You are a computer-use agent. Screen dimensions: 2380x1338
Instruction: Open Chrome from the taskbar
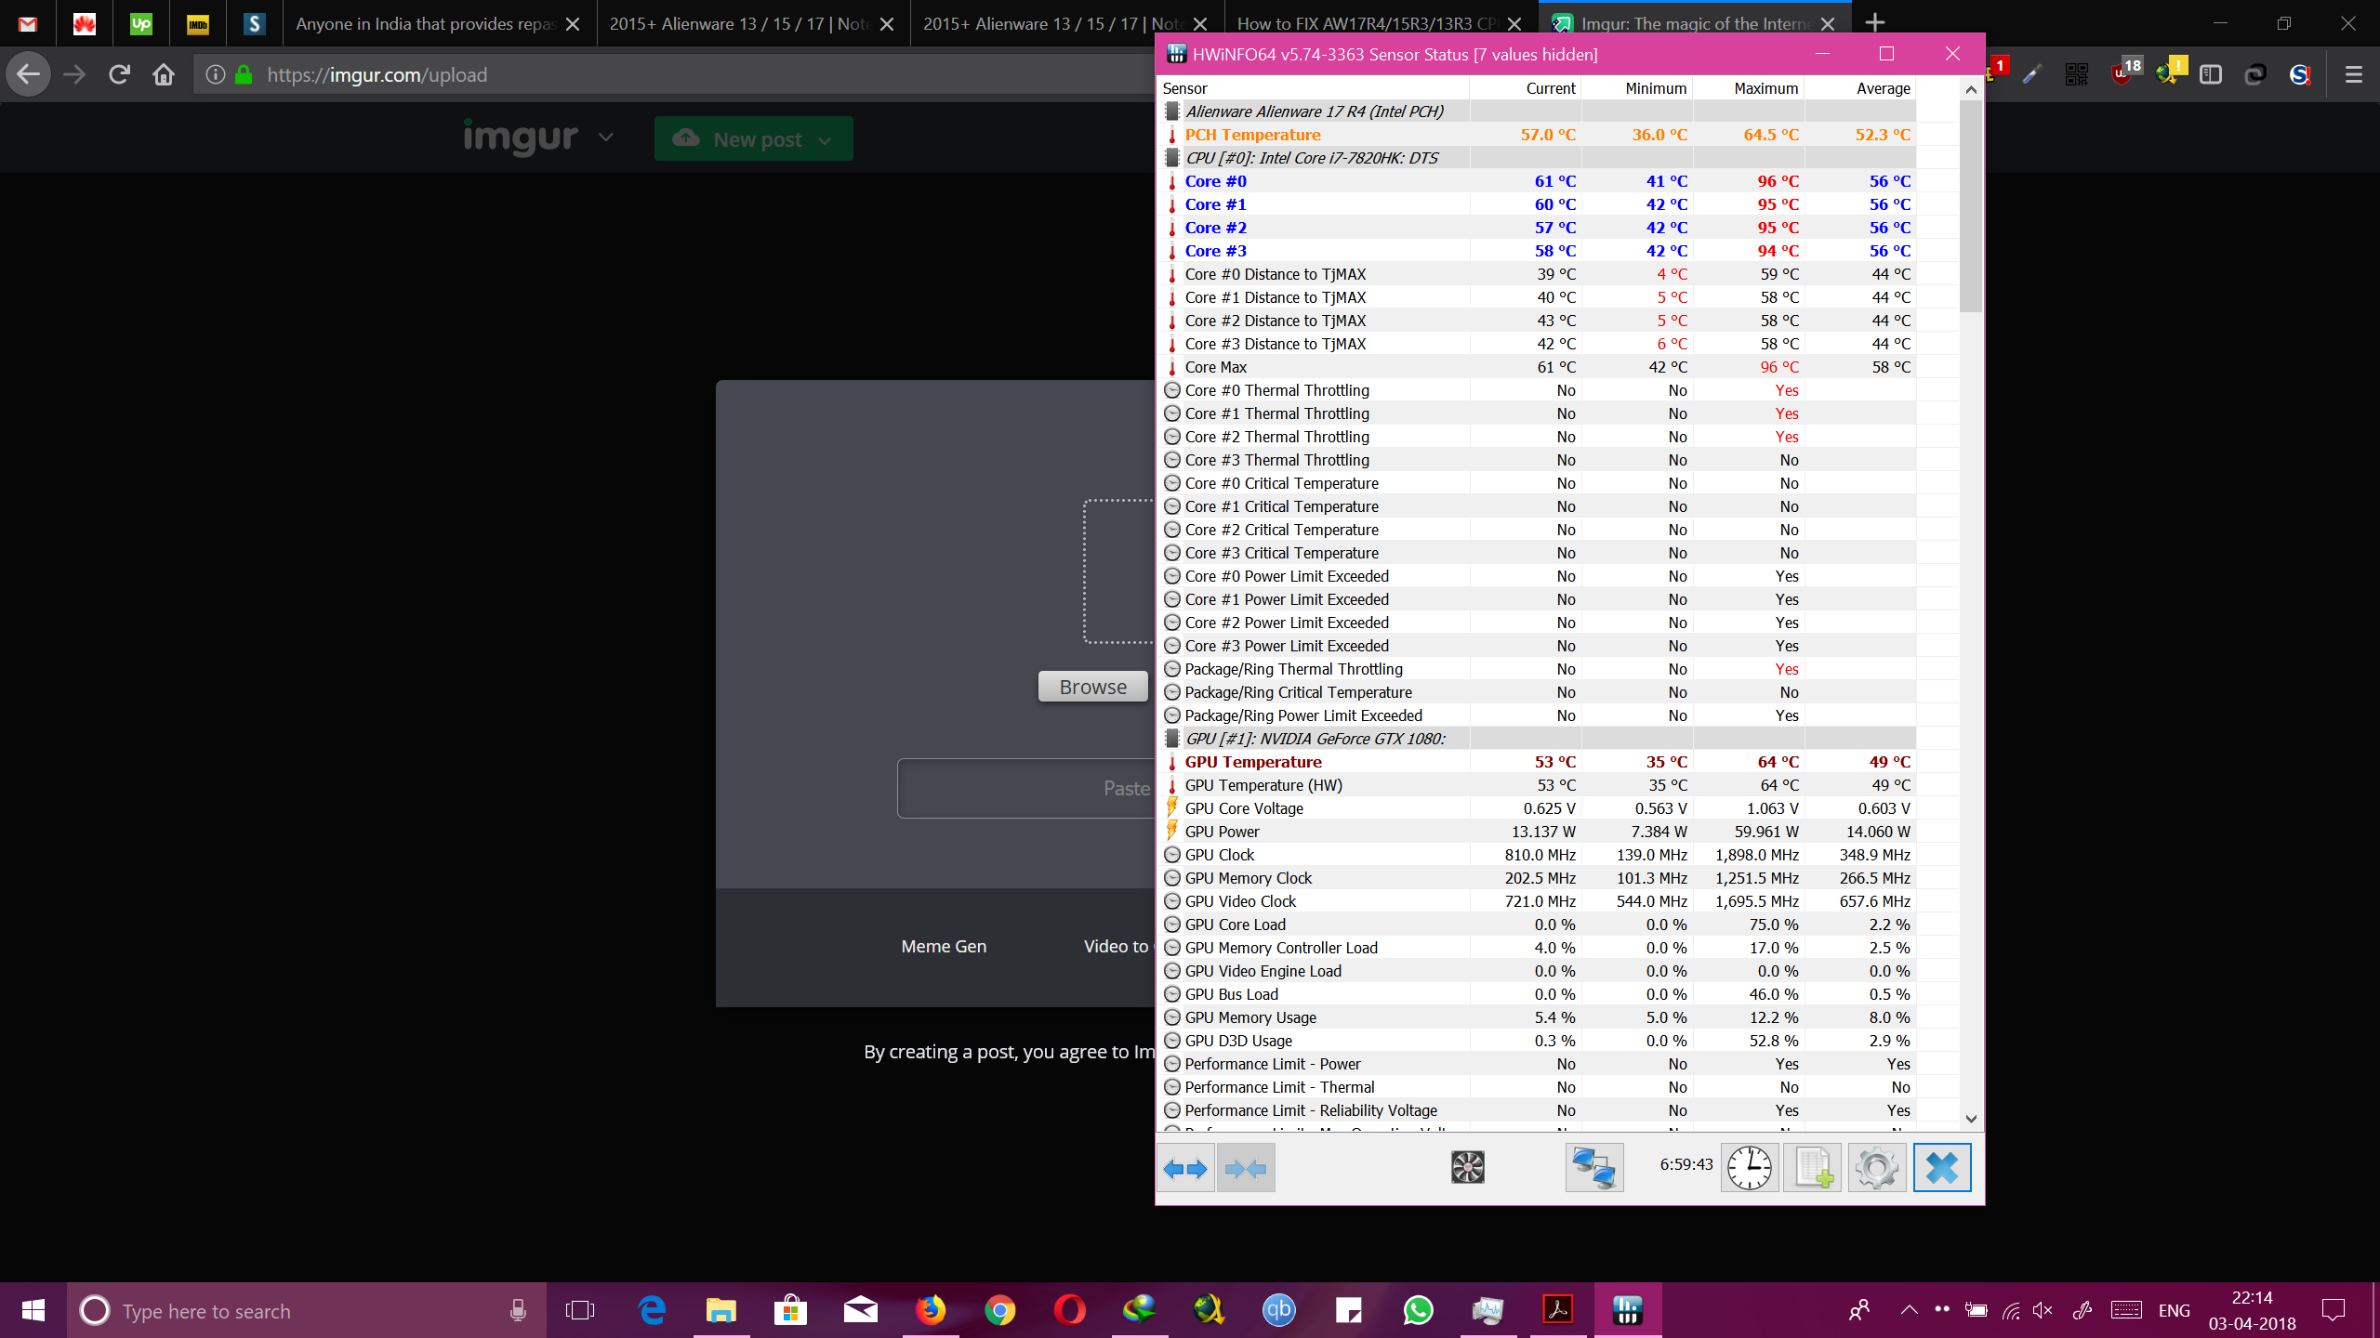1000,1310
